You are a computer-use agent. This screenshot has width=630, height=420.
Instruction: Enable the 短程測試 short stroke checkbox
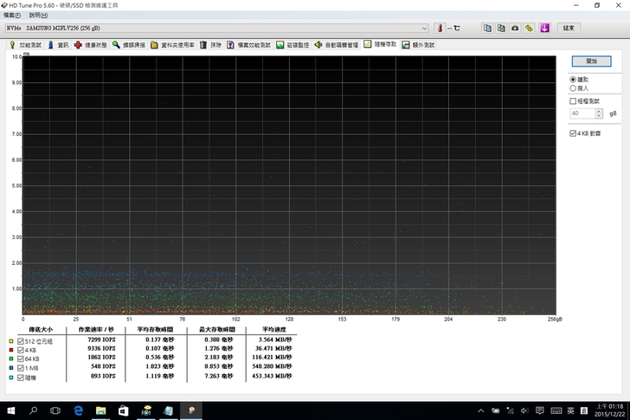(573, 101)
